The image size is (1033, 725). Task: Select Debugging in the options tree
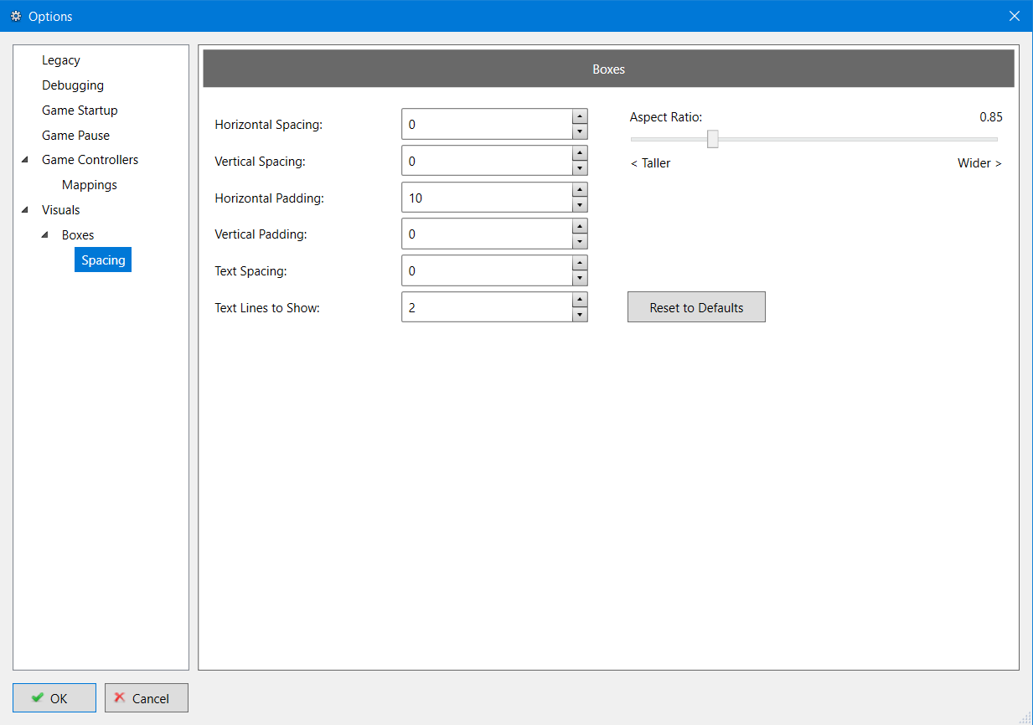click(73, 85)
